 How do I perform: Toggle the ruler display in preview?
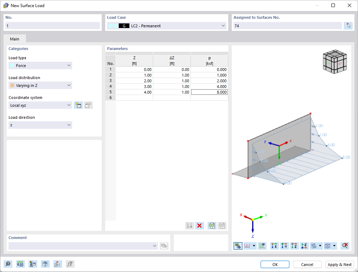coord(262,245)
